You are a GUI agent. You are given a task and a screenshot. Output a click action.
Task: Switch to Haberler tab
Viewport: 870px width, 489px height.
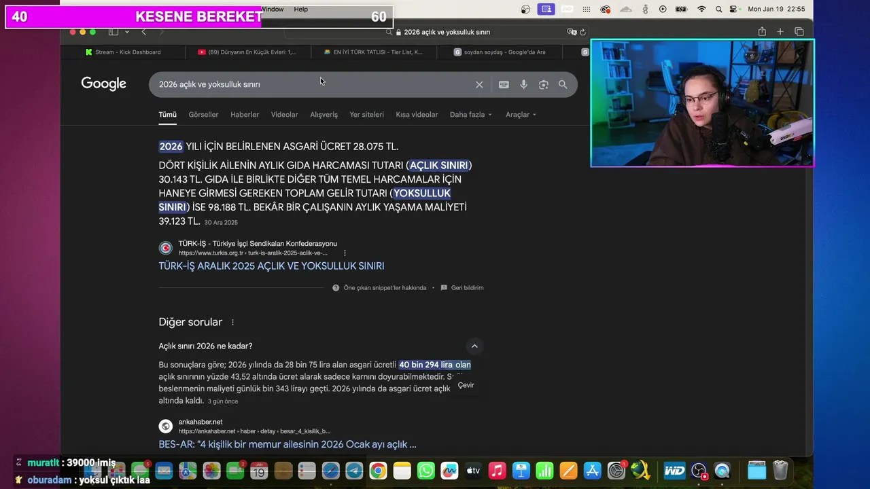point(245,115)
